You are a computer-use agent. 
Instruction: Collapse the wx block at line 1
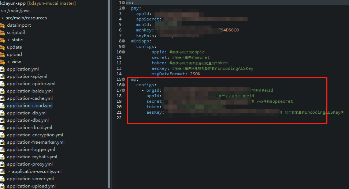[123, 3]
